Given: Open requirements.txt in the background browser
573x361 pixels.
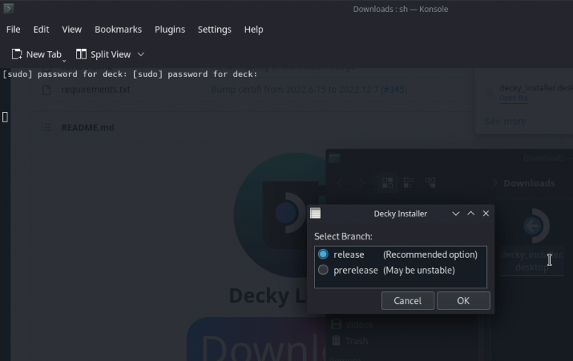Looking at the screenshot, I should [96, 90].
